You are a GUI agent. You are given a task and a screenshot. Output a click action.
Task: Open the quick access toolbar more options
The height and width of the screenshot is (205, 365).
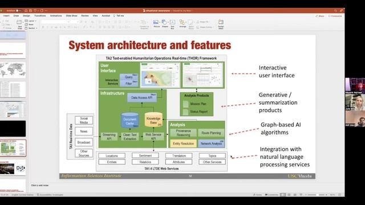(46, 11)
